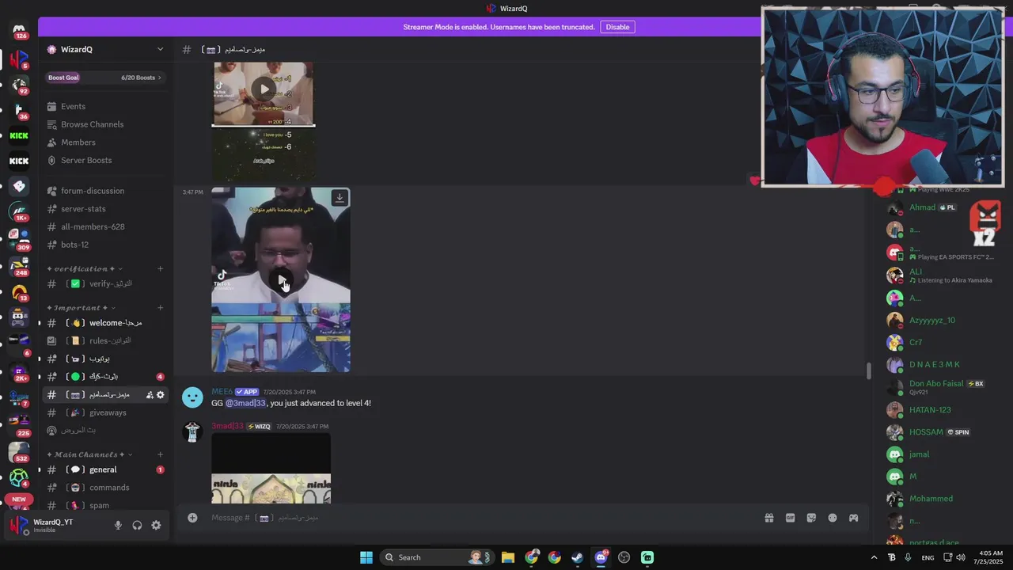The height and width of the screenshot is (570, 1013).
Task: Disable Streamer Mode button
Action: point(617,27)
